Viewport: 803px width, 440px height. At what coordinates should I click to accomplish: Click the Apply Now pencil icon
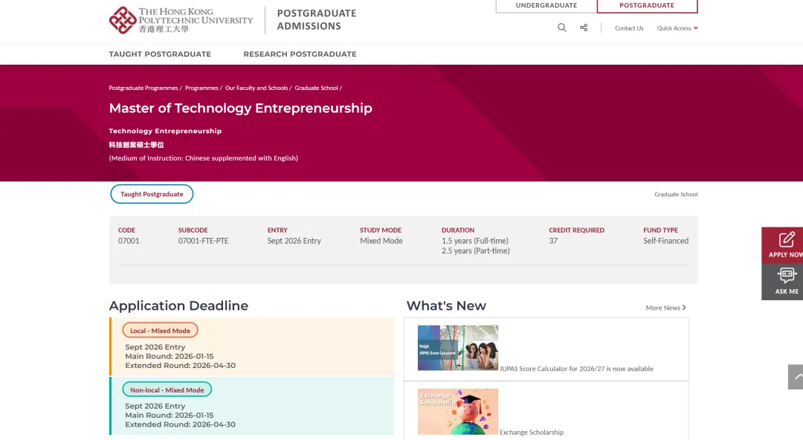[786, 240]
